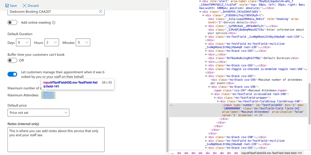The height and width of the screenshot is (155, 311).
Task: Click the "Default Duration" label
Action: click(20, 34)
